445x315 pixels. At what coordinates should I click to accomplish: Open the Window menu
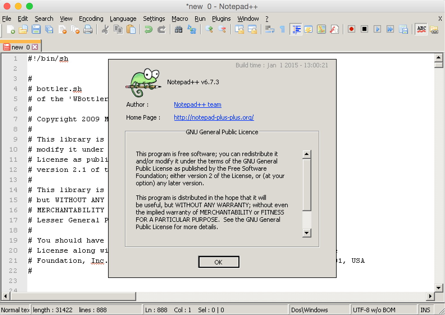tap(248, 19)
